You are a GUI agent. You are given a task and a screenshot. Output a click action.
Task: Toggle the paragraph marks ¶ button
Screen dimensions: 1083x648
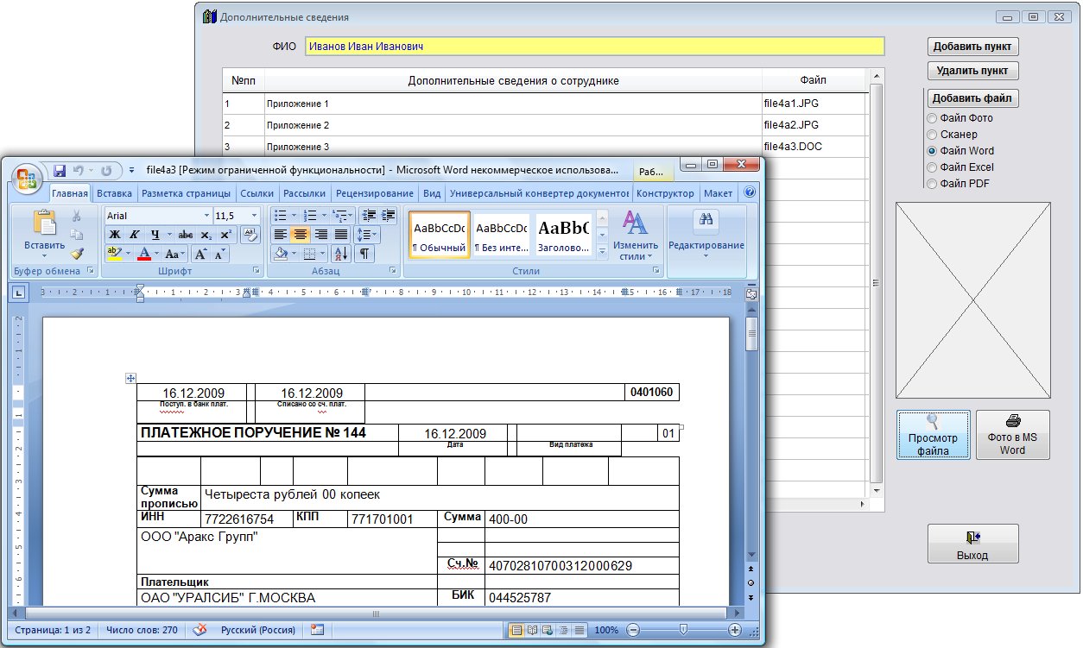364,254
